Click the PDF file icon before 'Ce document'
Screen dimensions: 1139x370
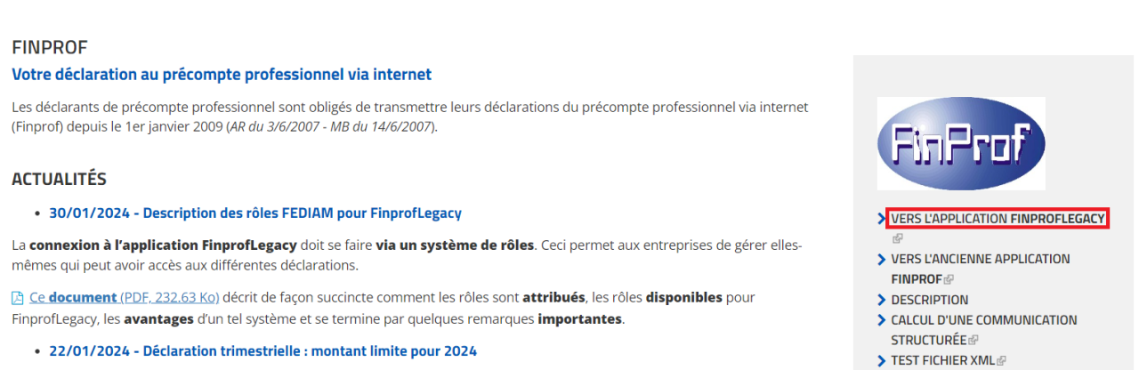tap(18, 297)
